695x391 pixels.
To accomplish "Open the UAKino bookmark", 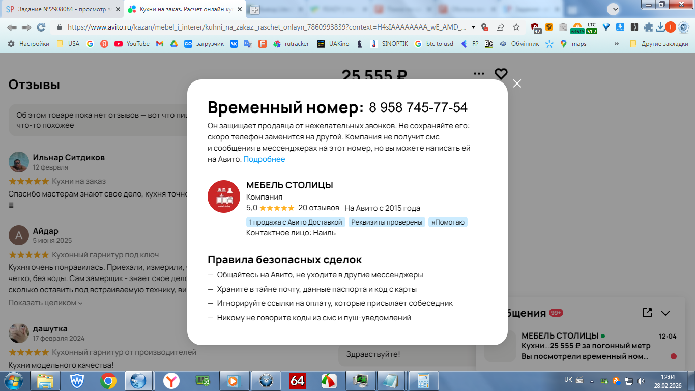I will [333, 44].
